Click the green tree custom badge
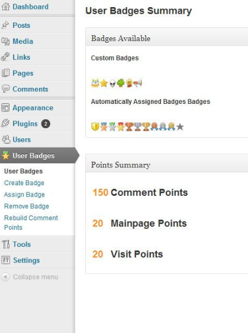Image resolution: width=248 pixels, height=333 pixels. pyautogui.click(x=121, y=83)
